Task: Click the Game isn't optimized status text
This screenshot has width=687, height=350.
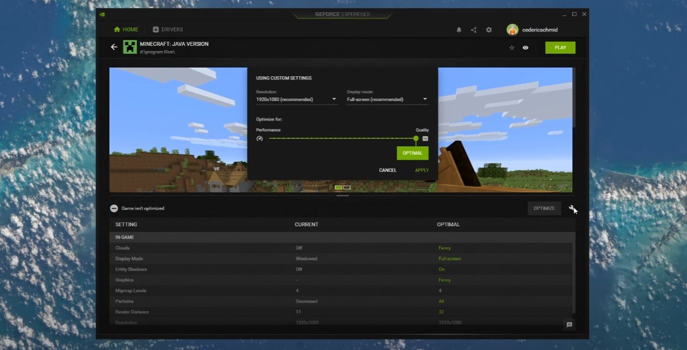Action: [143, 208]
